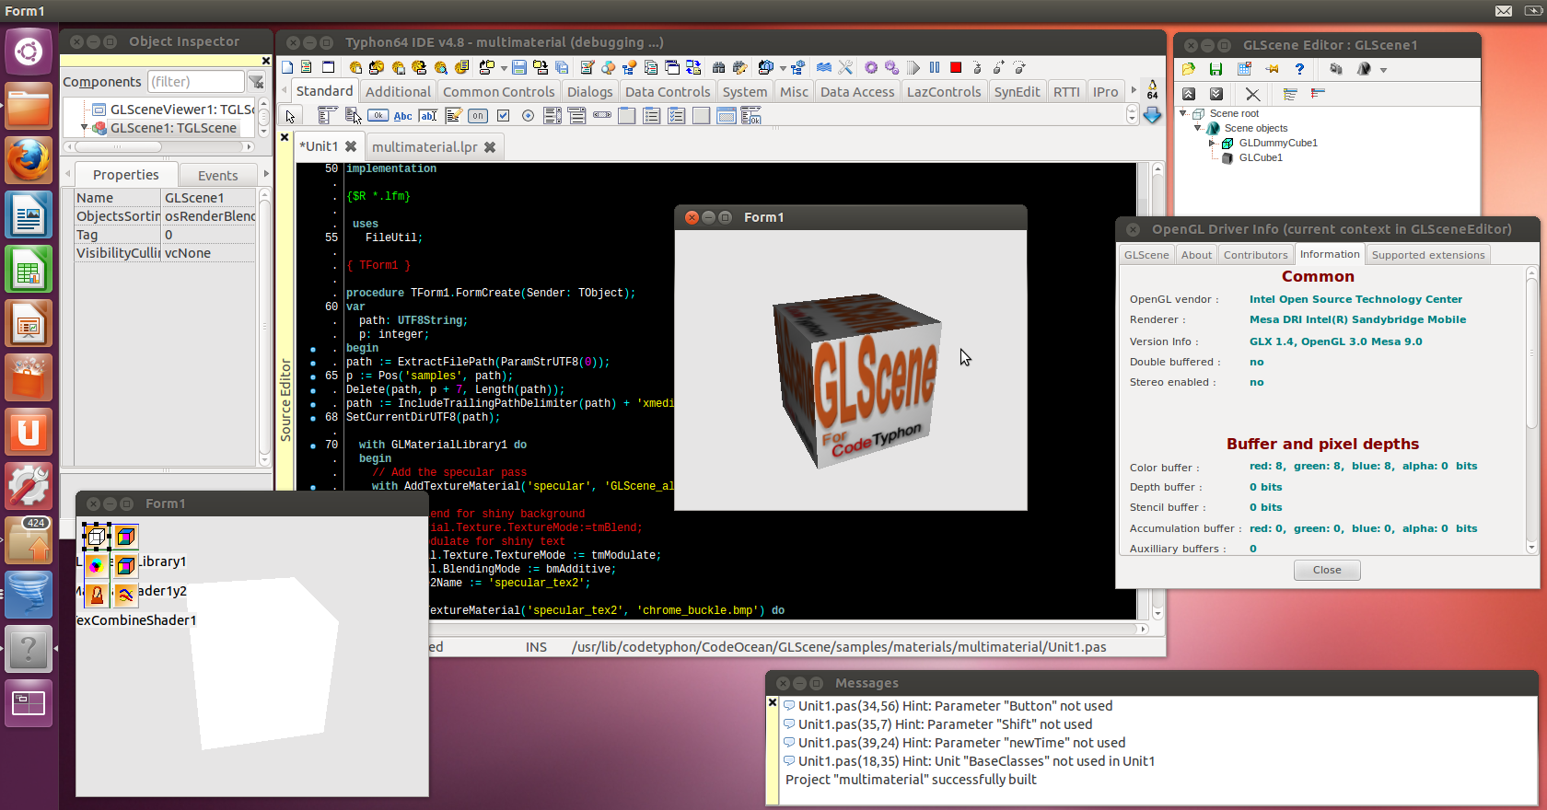Click the open folder icon in GLScene Editor
This screenshot has width=1547, height=810.
click(1189, 69)
